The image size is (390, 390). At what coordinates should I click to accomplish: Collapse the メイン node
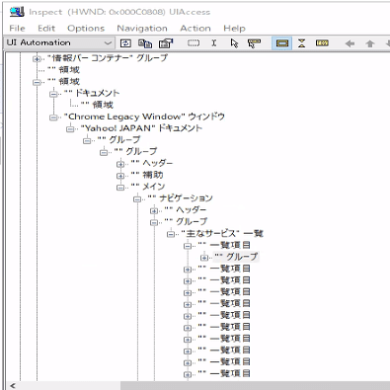[x=120, y=188]
